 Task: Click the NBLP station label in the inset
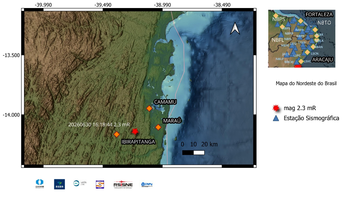pos(280,59)
